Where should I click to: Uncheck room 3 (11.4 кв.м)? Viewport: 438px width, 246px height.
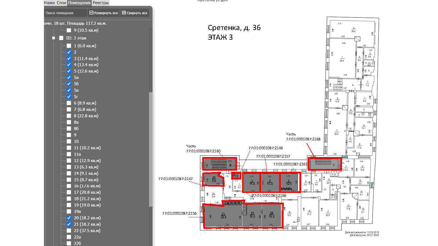point(69,58)
